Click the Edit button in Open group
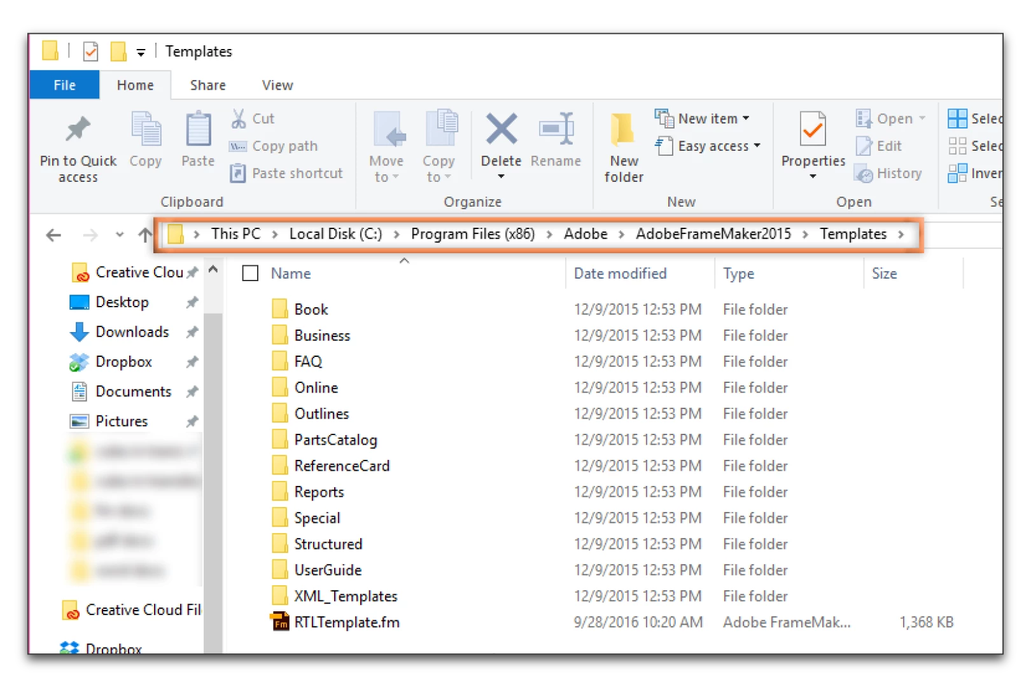This screenshot has height=687, width=1031. (878, 146)
